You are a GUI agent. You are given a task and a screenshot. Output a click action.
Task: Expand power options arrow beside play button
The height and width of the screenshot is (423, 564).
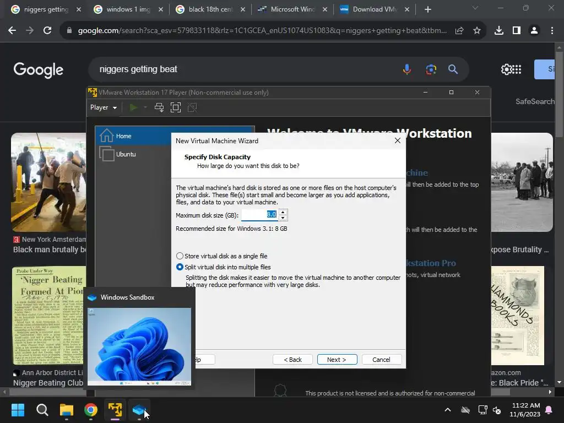coord(145,107)
